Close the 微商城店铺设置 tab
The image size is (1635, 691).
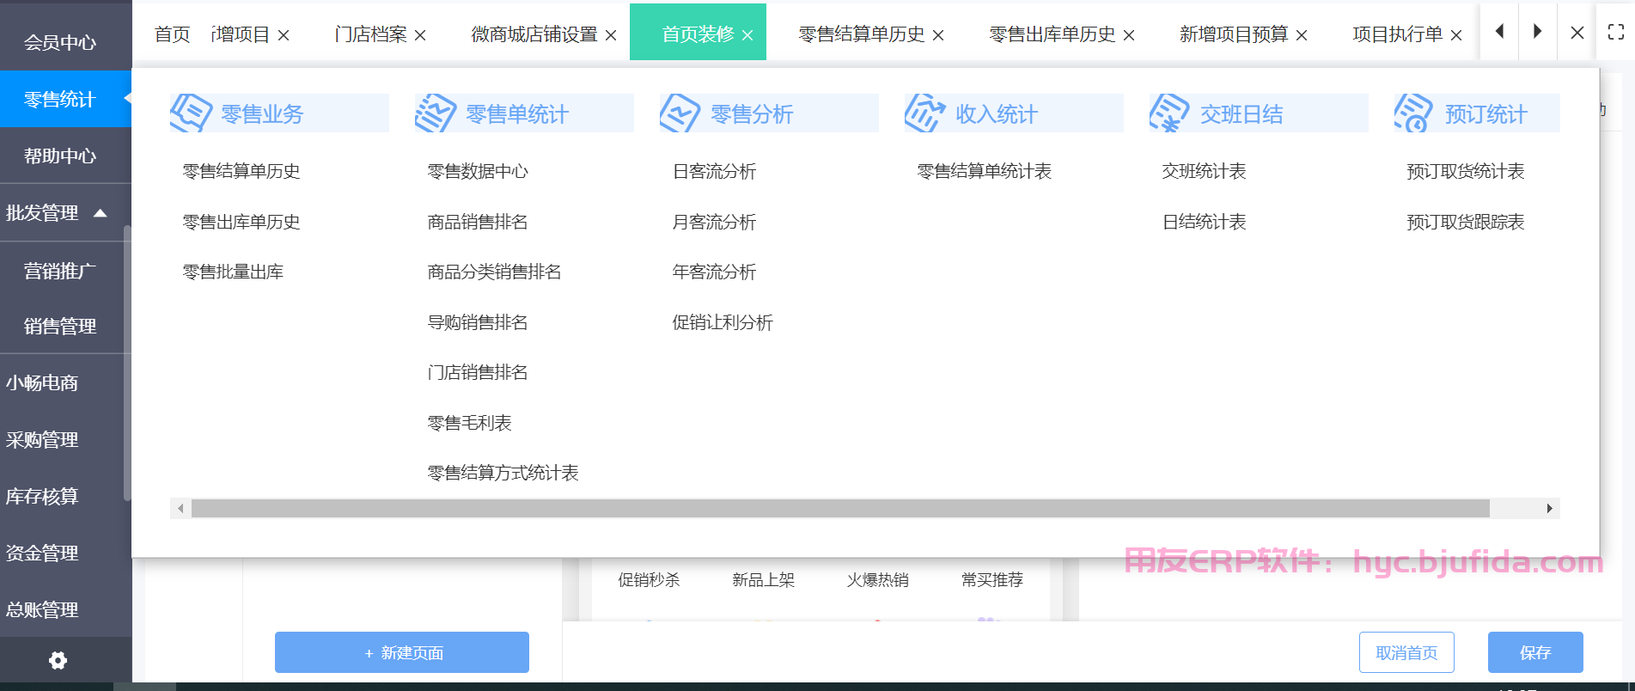point(611,35)
